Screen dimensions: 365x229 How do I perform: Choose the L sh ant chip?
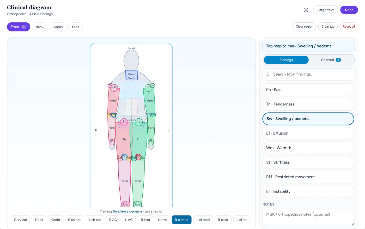point(95,220)
